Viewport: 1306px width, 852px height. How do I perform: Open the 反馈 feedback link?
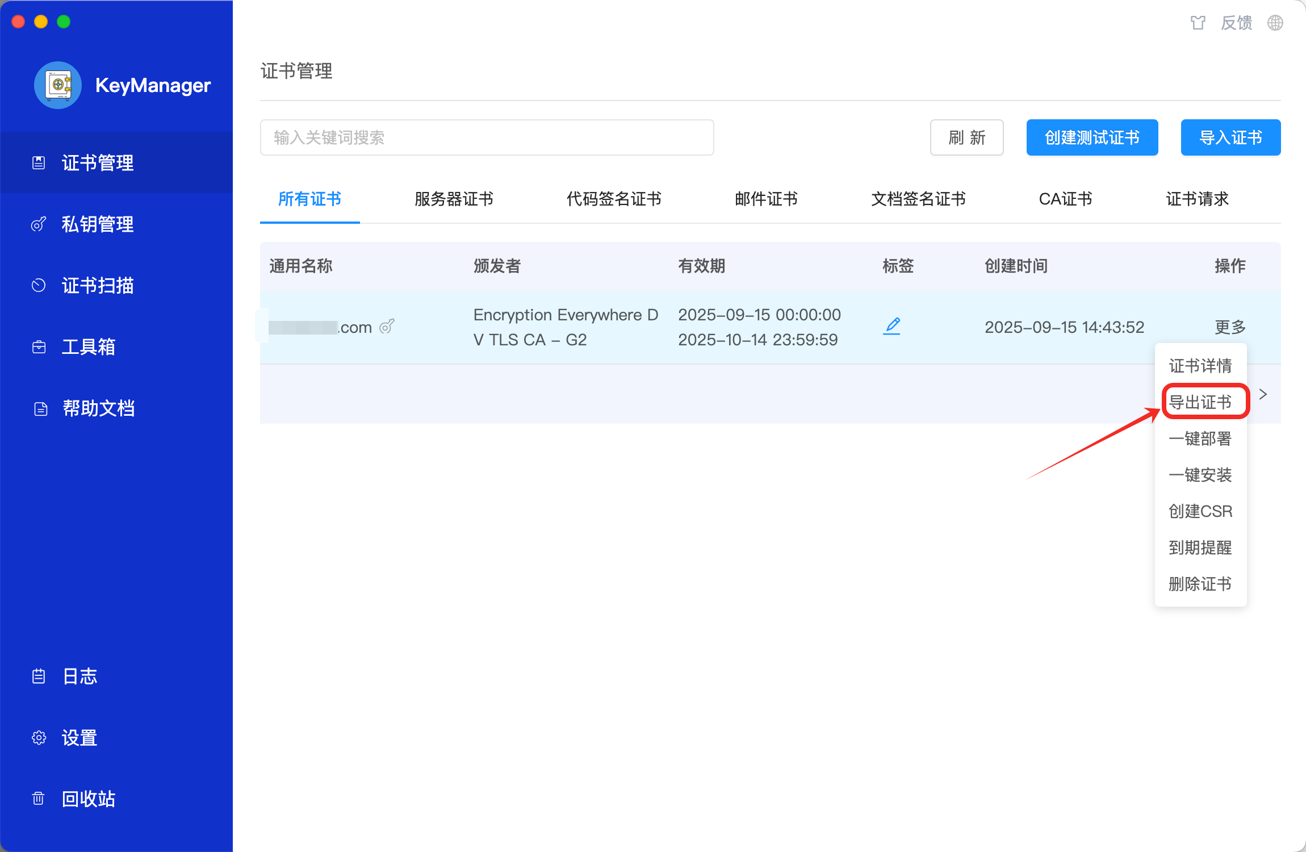[1237, 23]
